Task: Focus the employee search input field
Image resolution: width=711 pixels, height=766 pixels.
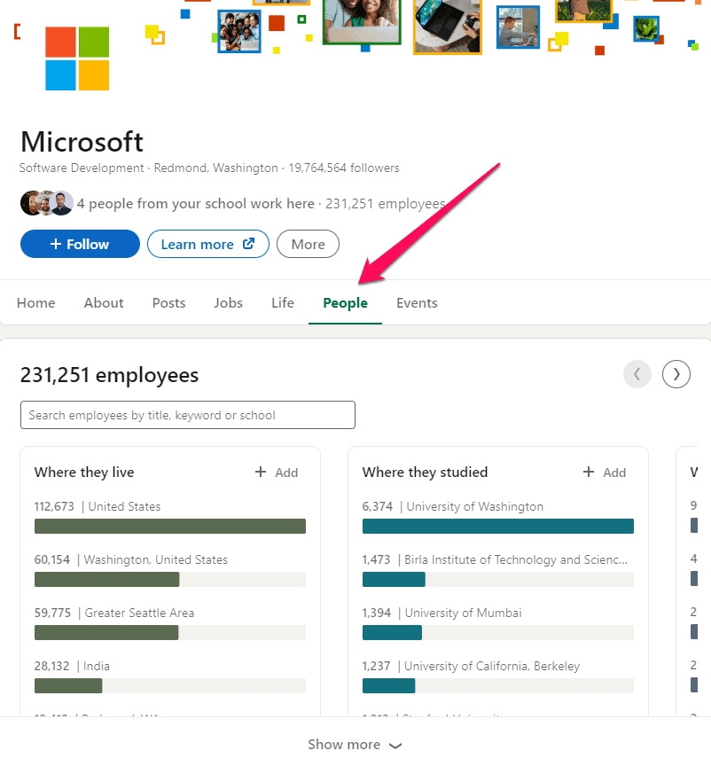Action: pos(188,415)
